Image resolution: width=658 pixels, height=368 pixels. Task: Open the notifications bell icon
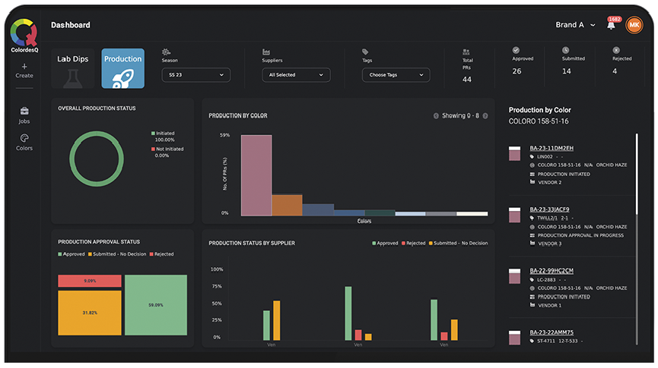tap(611, 25)
